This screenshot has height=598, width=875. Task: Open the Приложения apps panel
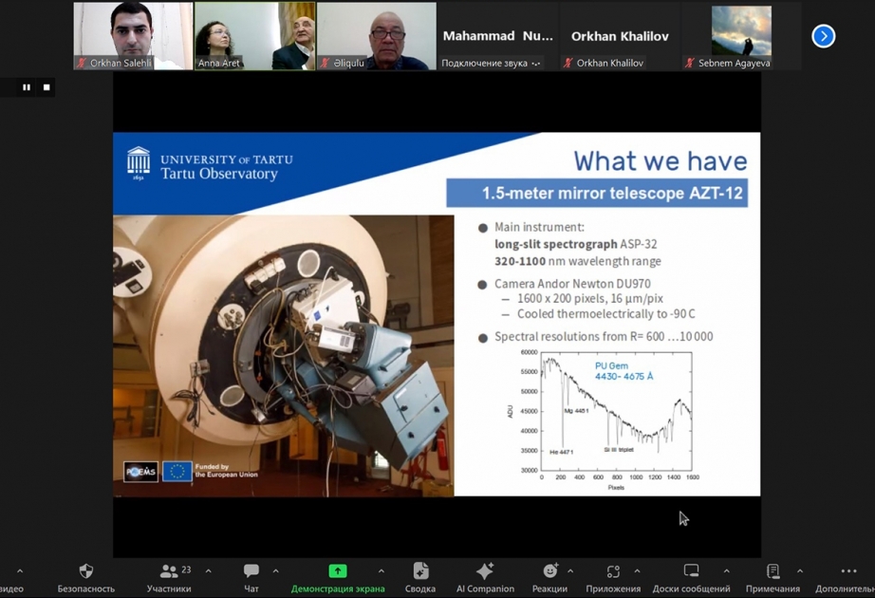613,578
